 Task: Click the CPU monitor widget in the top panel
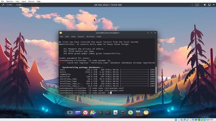click(14, 5)
